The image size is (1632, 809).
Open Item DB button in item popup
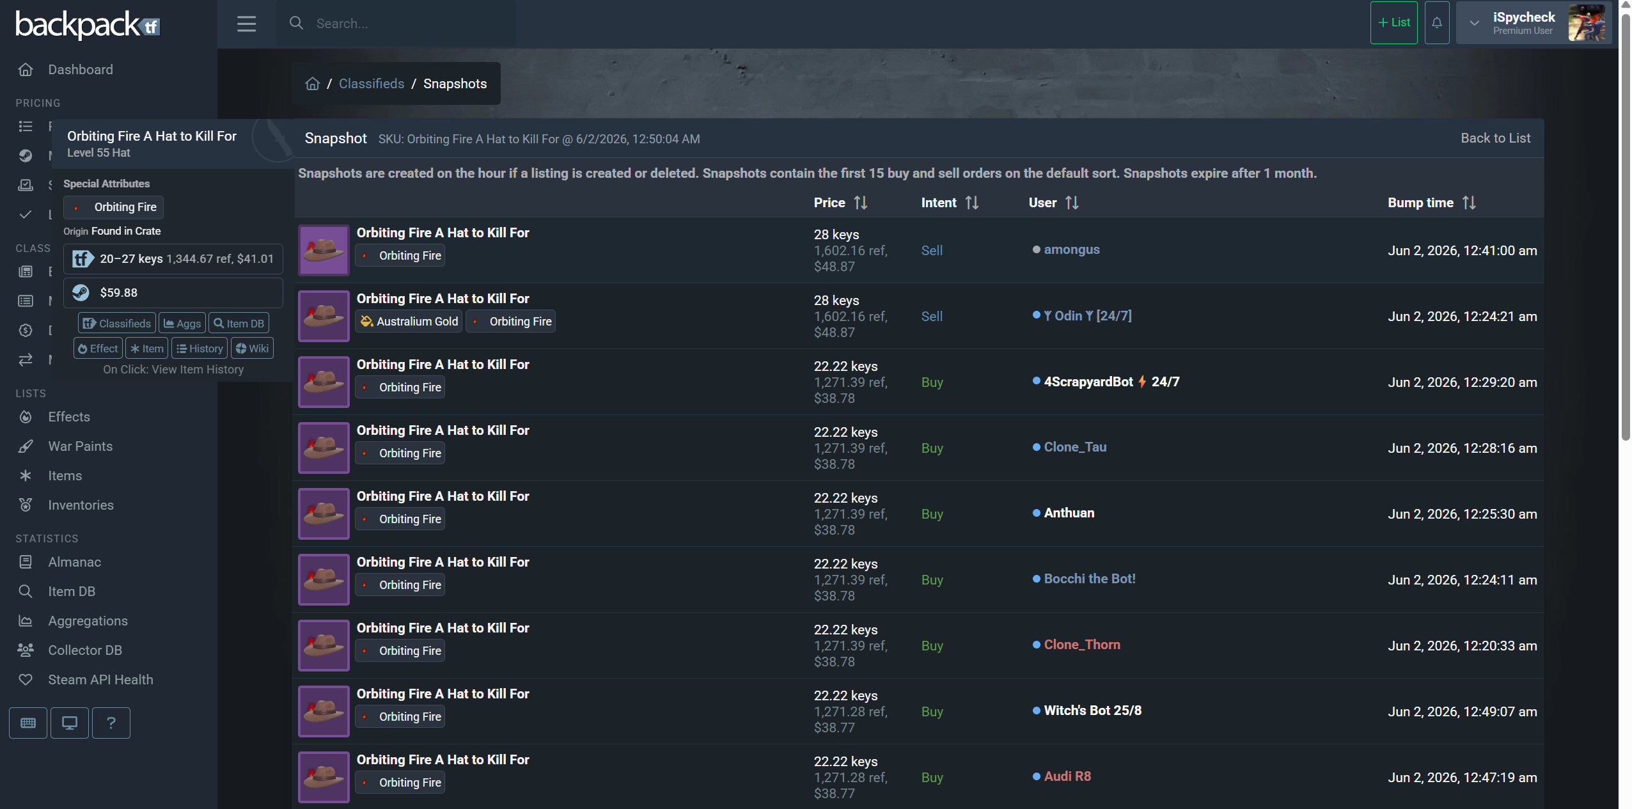239,323
